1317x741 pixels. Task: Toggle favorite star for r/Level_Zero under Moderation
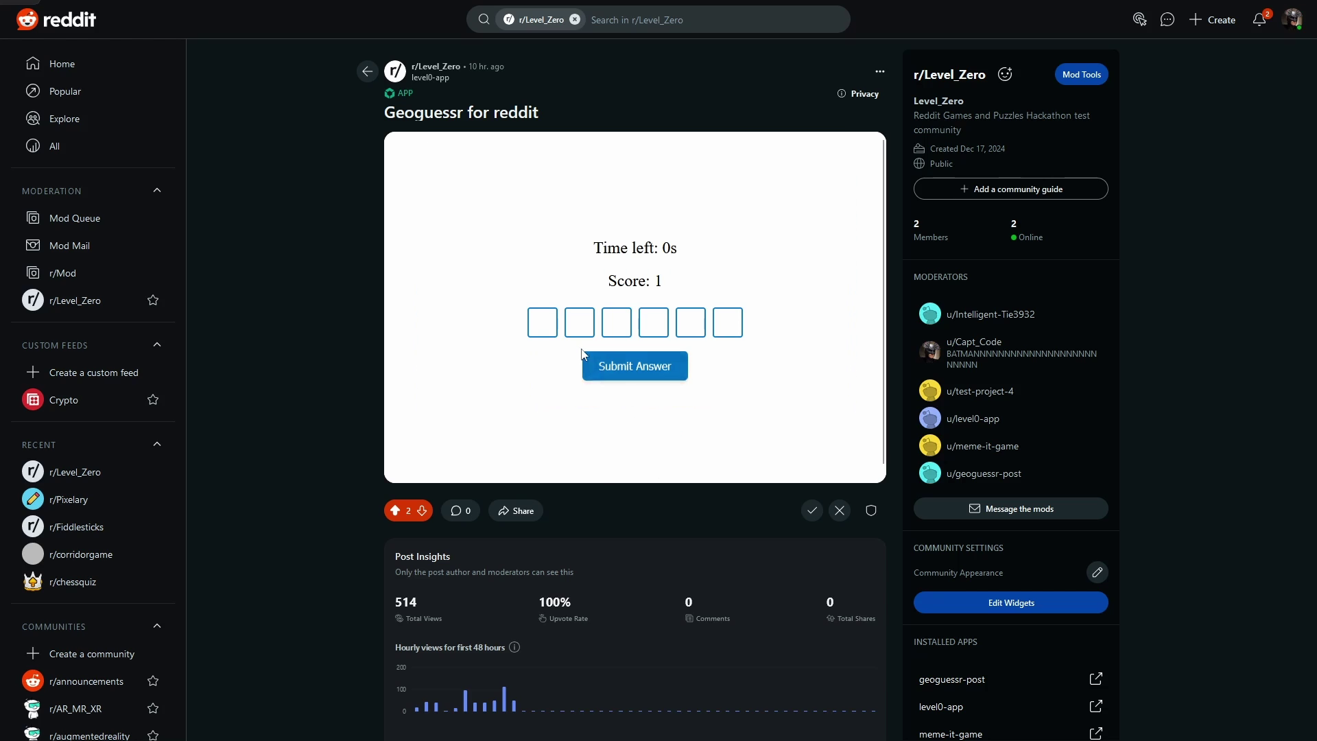tap(153, 301)
